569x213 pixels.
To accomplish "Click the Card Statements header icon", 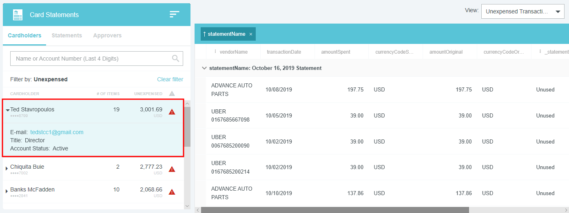I will [18, 15].
